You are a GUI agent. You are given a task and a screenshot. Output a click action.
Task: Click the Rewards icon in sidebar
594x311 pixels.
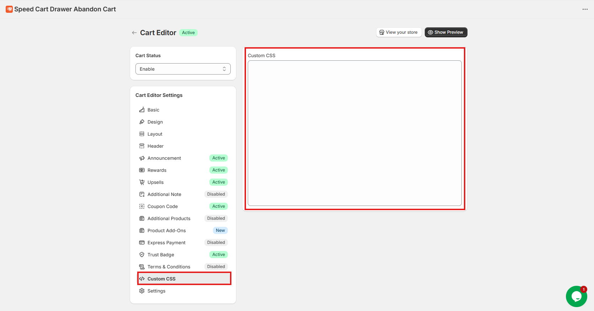coord(142,170)
